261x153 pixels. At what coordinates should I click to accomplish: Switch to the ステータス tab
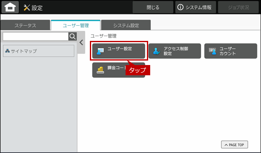coord(25,25)
